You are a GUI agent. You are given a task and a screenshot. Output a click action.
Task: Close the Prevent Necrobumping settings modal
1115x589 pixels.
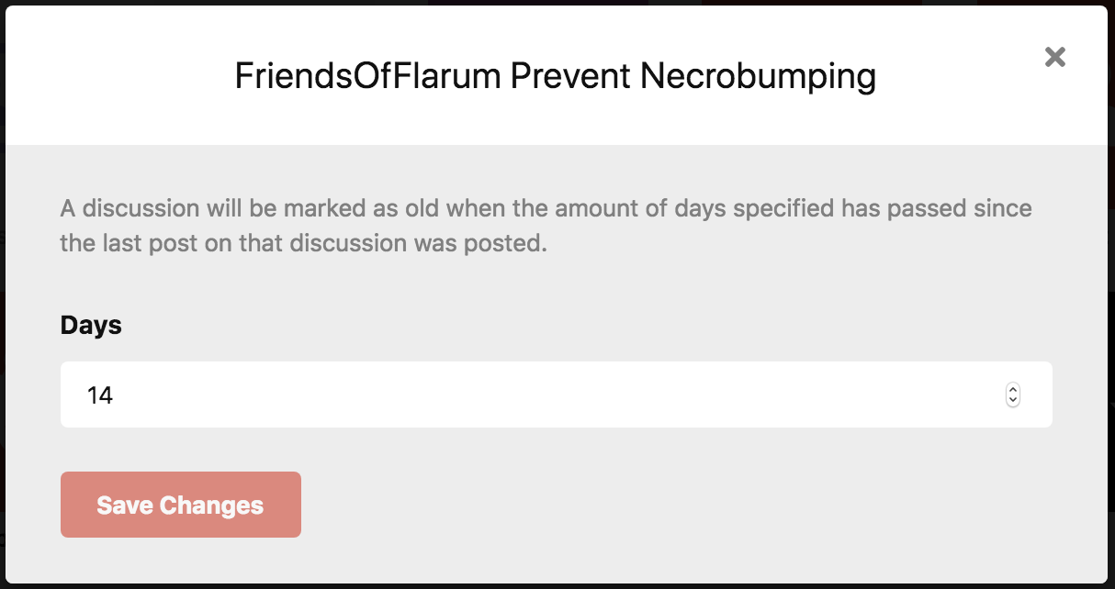pyautogui.click(x=1055, y=57)
